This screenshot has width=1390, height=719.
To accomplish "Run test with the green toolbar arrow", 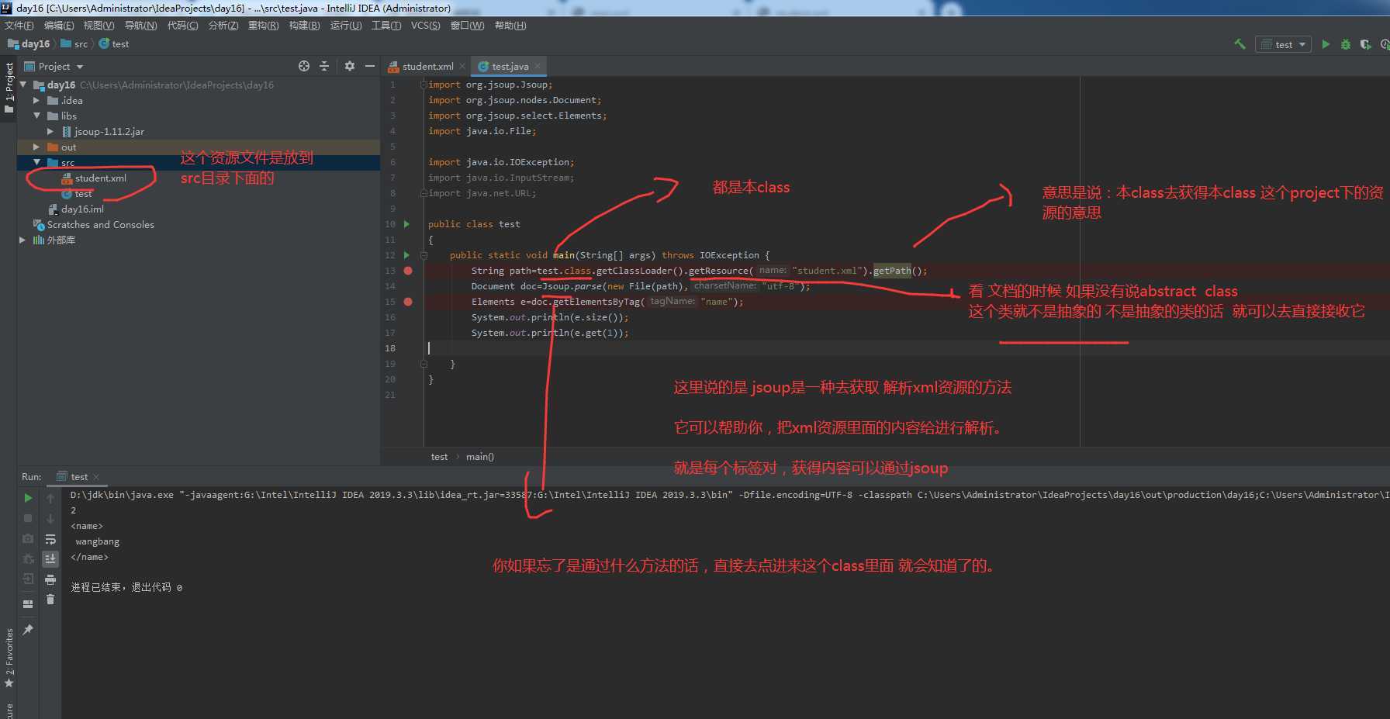I will click(1326, 44).
